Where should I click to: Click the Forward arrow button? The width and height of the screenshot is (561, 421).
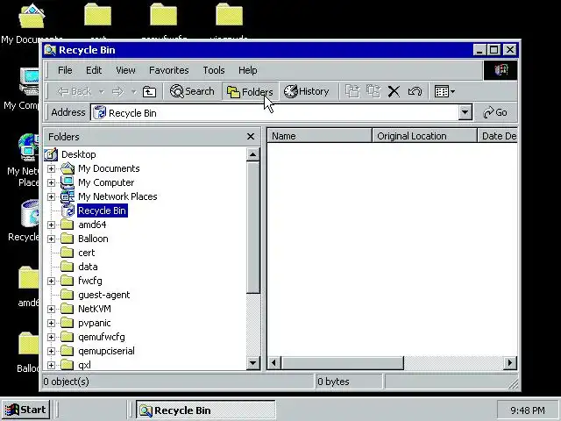pyautogui.click(x=117, y=91)
